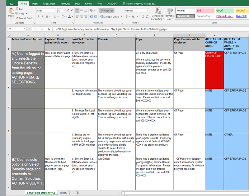This screenshot has height=196, width=249.
Task: Apply the Percent Style number format
Action: [x=133, y=16]
